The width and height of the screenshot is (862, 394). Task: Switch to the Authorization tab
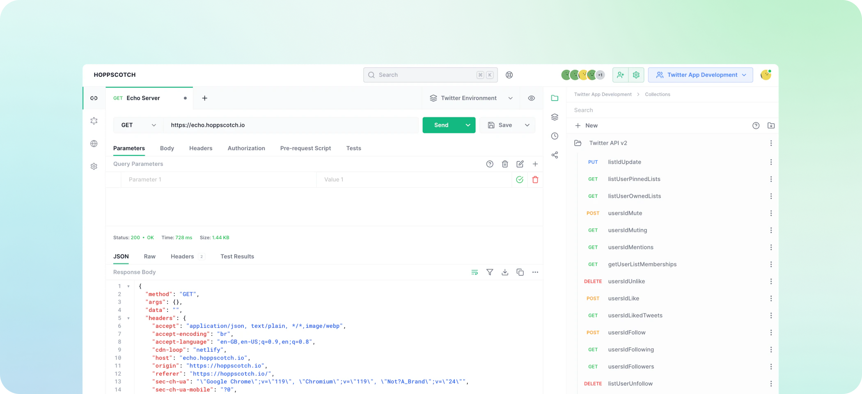246,148
